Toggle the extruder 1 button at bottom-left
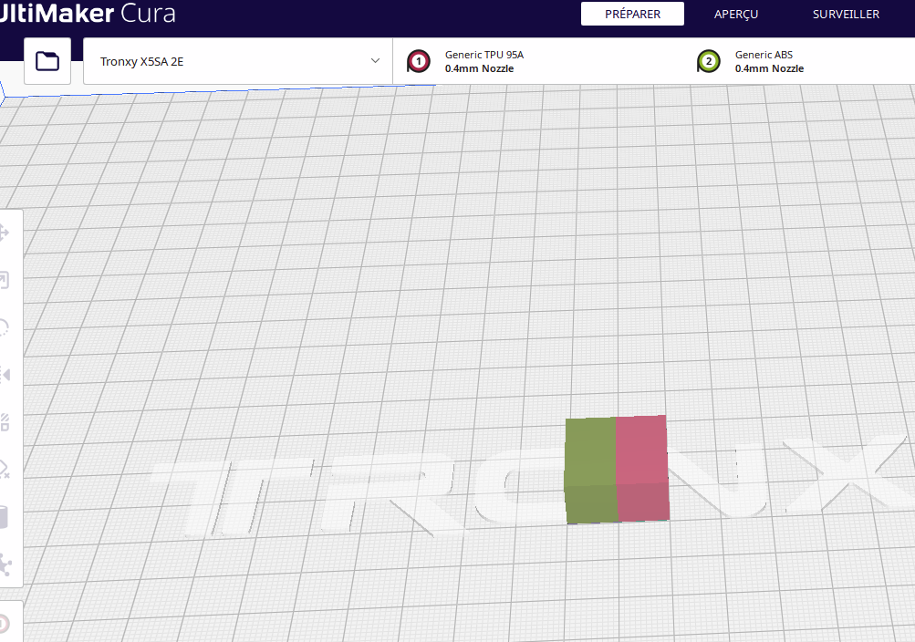The height and width of the screenshot is (642, 915). tap(5, 624)
